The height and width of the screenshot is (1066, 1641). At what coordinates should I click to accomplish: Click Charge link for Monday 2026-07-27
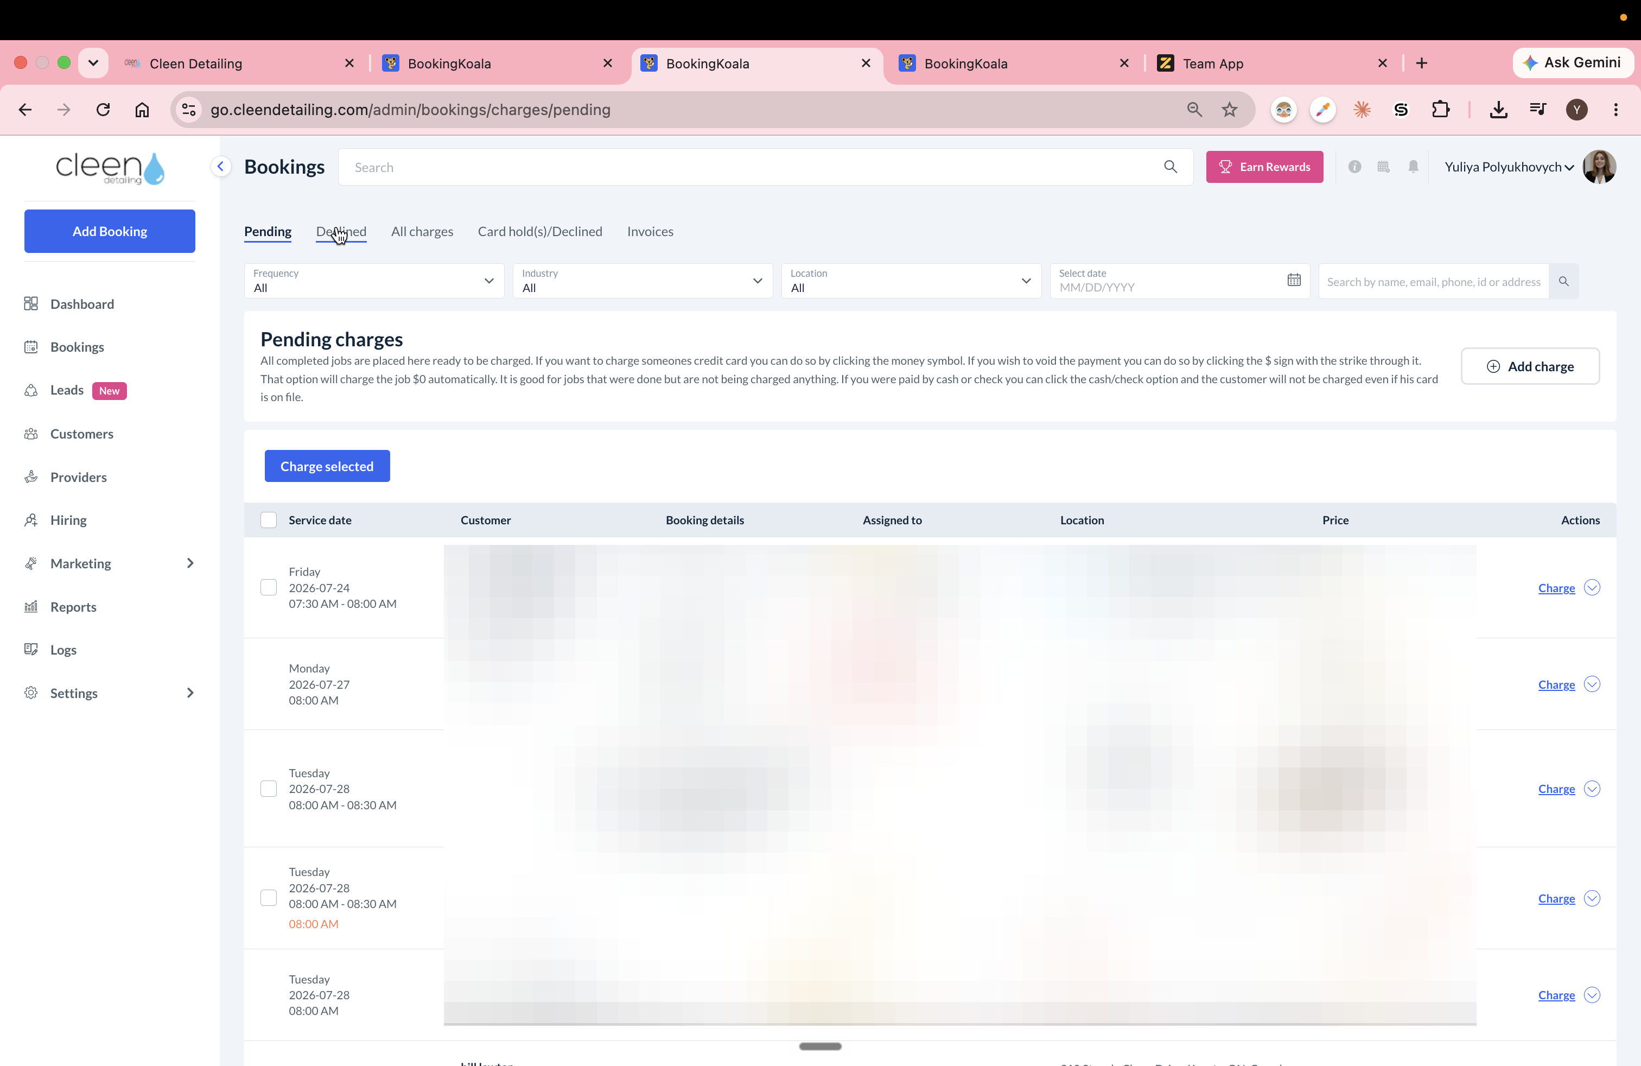click(1556, 684)
